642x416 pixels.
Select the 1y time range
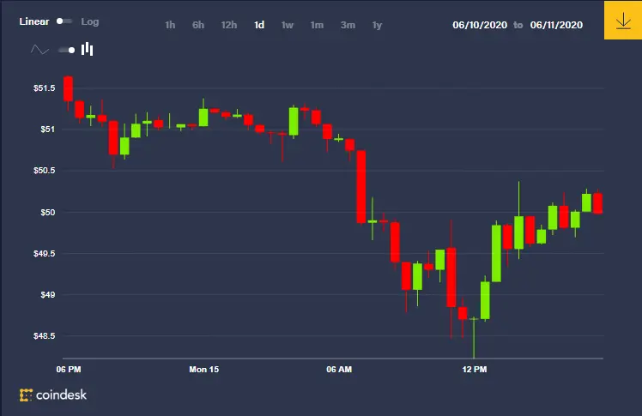point(377,26)
